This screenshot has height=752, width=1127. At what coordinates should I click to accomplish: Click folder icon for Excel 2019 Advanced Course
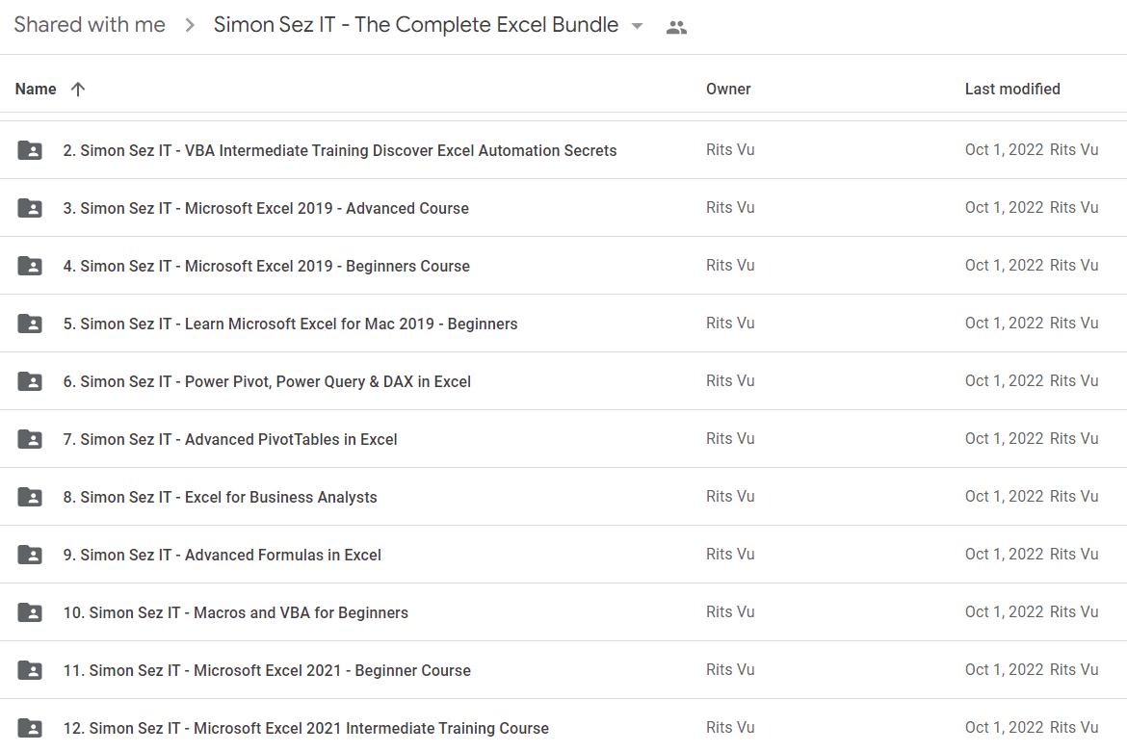click(30, 208)
